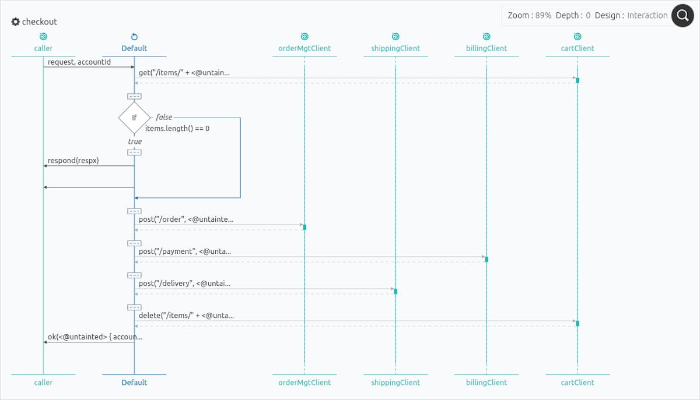
Task: Select the caller lifeline label
Action: [x=43, y=48]
